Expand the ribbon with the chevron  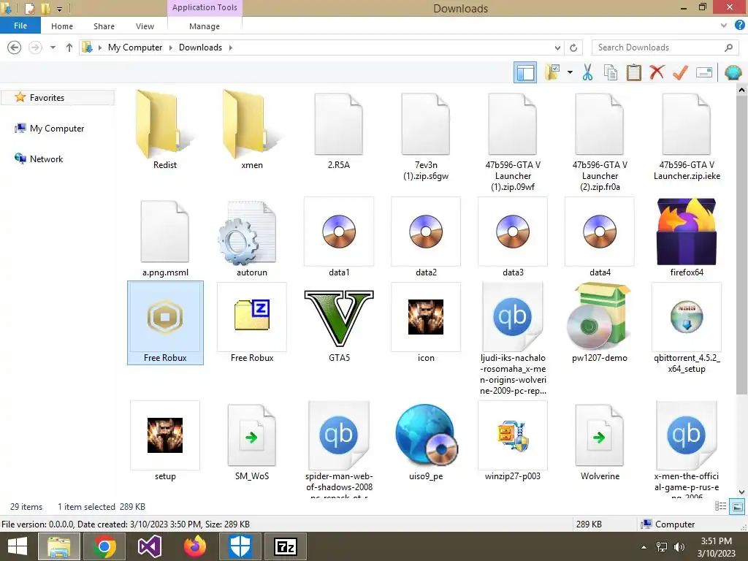724,26
